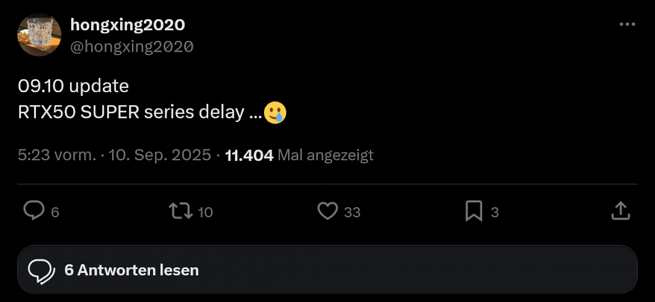
Task: Click the reply speech bubble icon
Action: 34,210
